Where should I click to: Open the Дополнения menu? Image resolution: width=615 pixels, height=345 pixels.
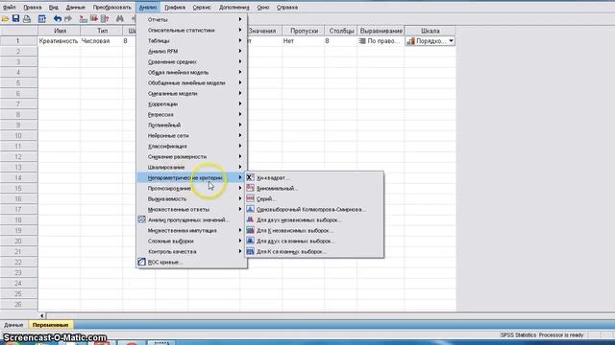click(234, 8)
